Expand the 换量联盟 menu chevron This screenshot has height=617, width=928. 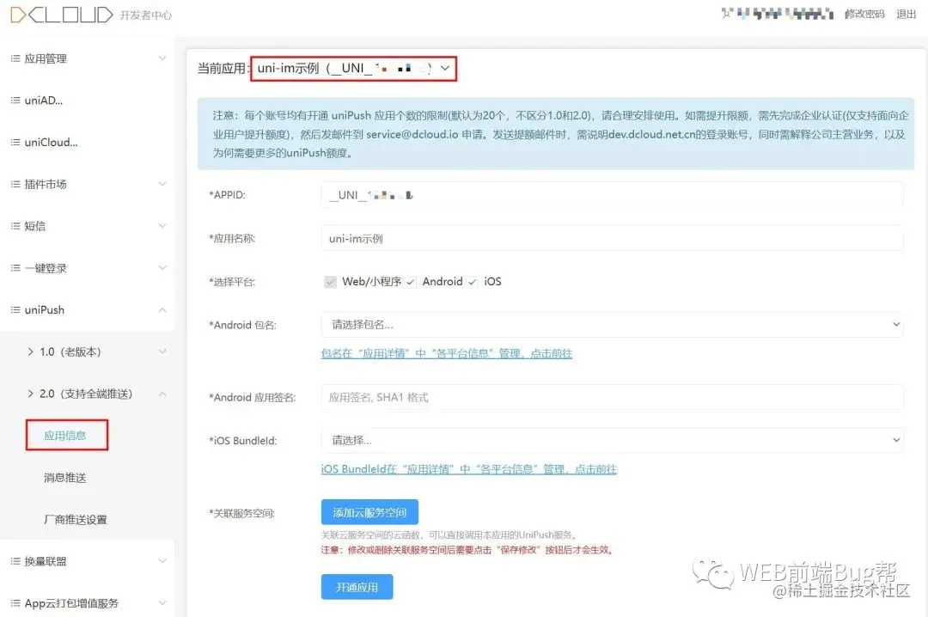[162, 561]
